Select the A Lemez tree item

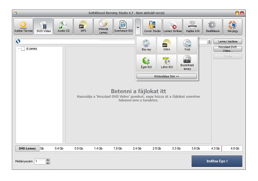click(x=31, y=48)
